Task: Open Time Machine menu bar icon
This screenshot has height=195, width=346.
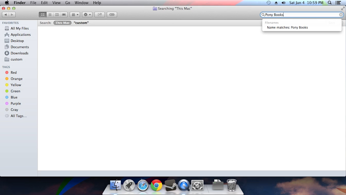Action: (x=268, y=3)
